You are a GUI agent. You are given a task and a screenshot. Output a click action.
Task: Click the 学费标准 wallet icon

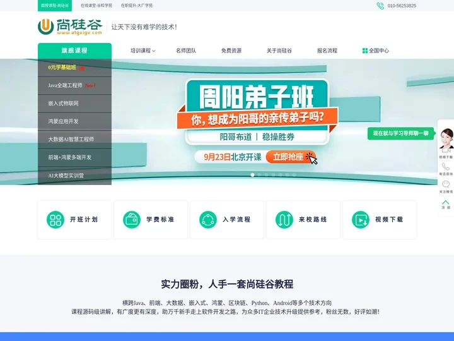[x=131, y=220]
